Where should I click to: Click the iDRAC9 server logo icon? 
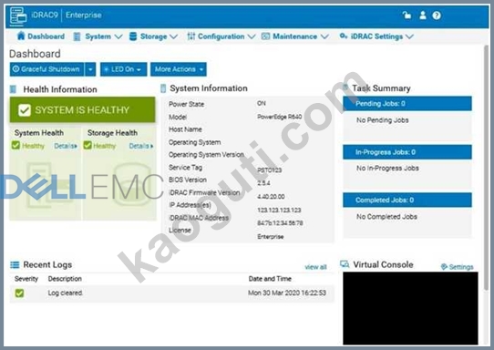[x=18, y=16]
